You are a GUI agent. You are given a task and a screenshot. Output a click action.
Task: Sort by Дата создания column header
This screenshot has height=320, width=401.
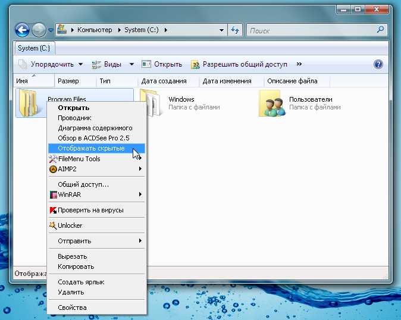168,81
